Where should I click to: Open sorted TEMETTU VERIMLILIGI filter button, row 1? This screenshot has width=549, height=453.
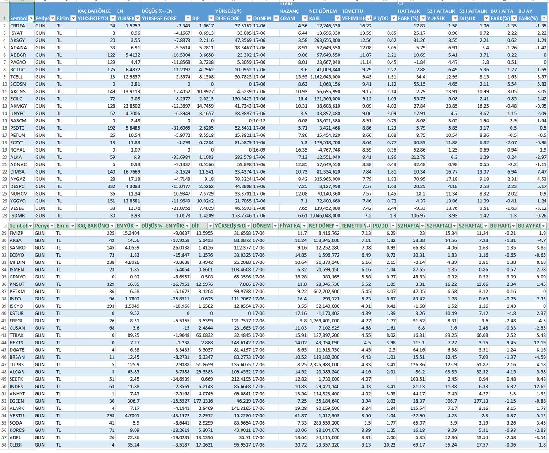(368, 18)
